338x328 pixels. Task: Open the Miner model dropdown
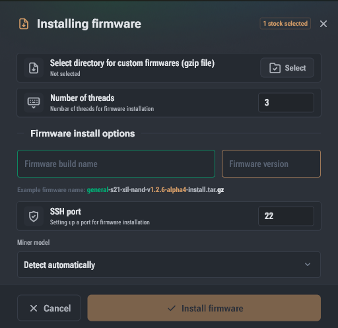click(169, 265)
